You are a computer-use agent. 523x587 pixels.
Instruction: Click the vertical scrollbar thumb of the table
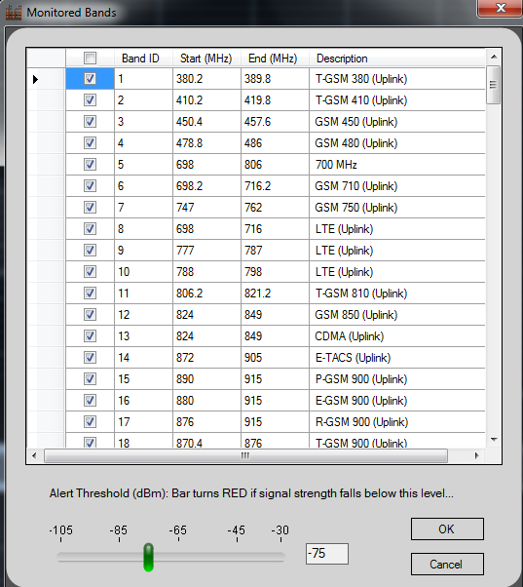pos(494,85)
